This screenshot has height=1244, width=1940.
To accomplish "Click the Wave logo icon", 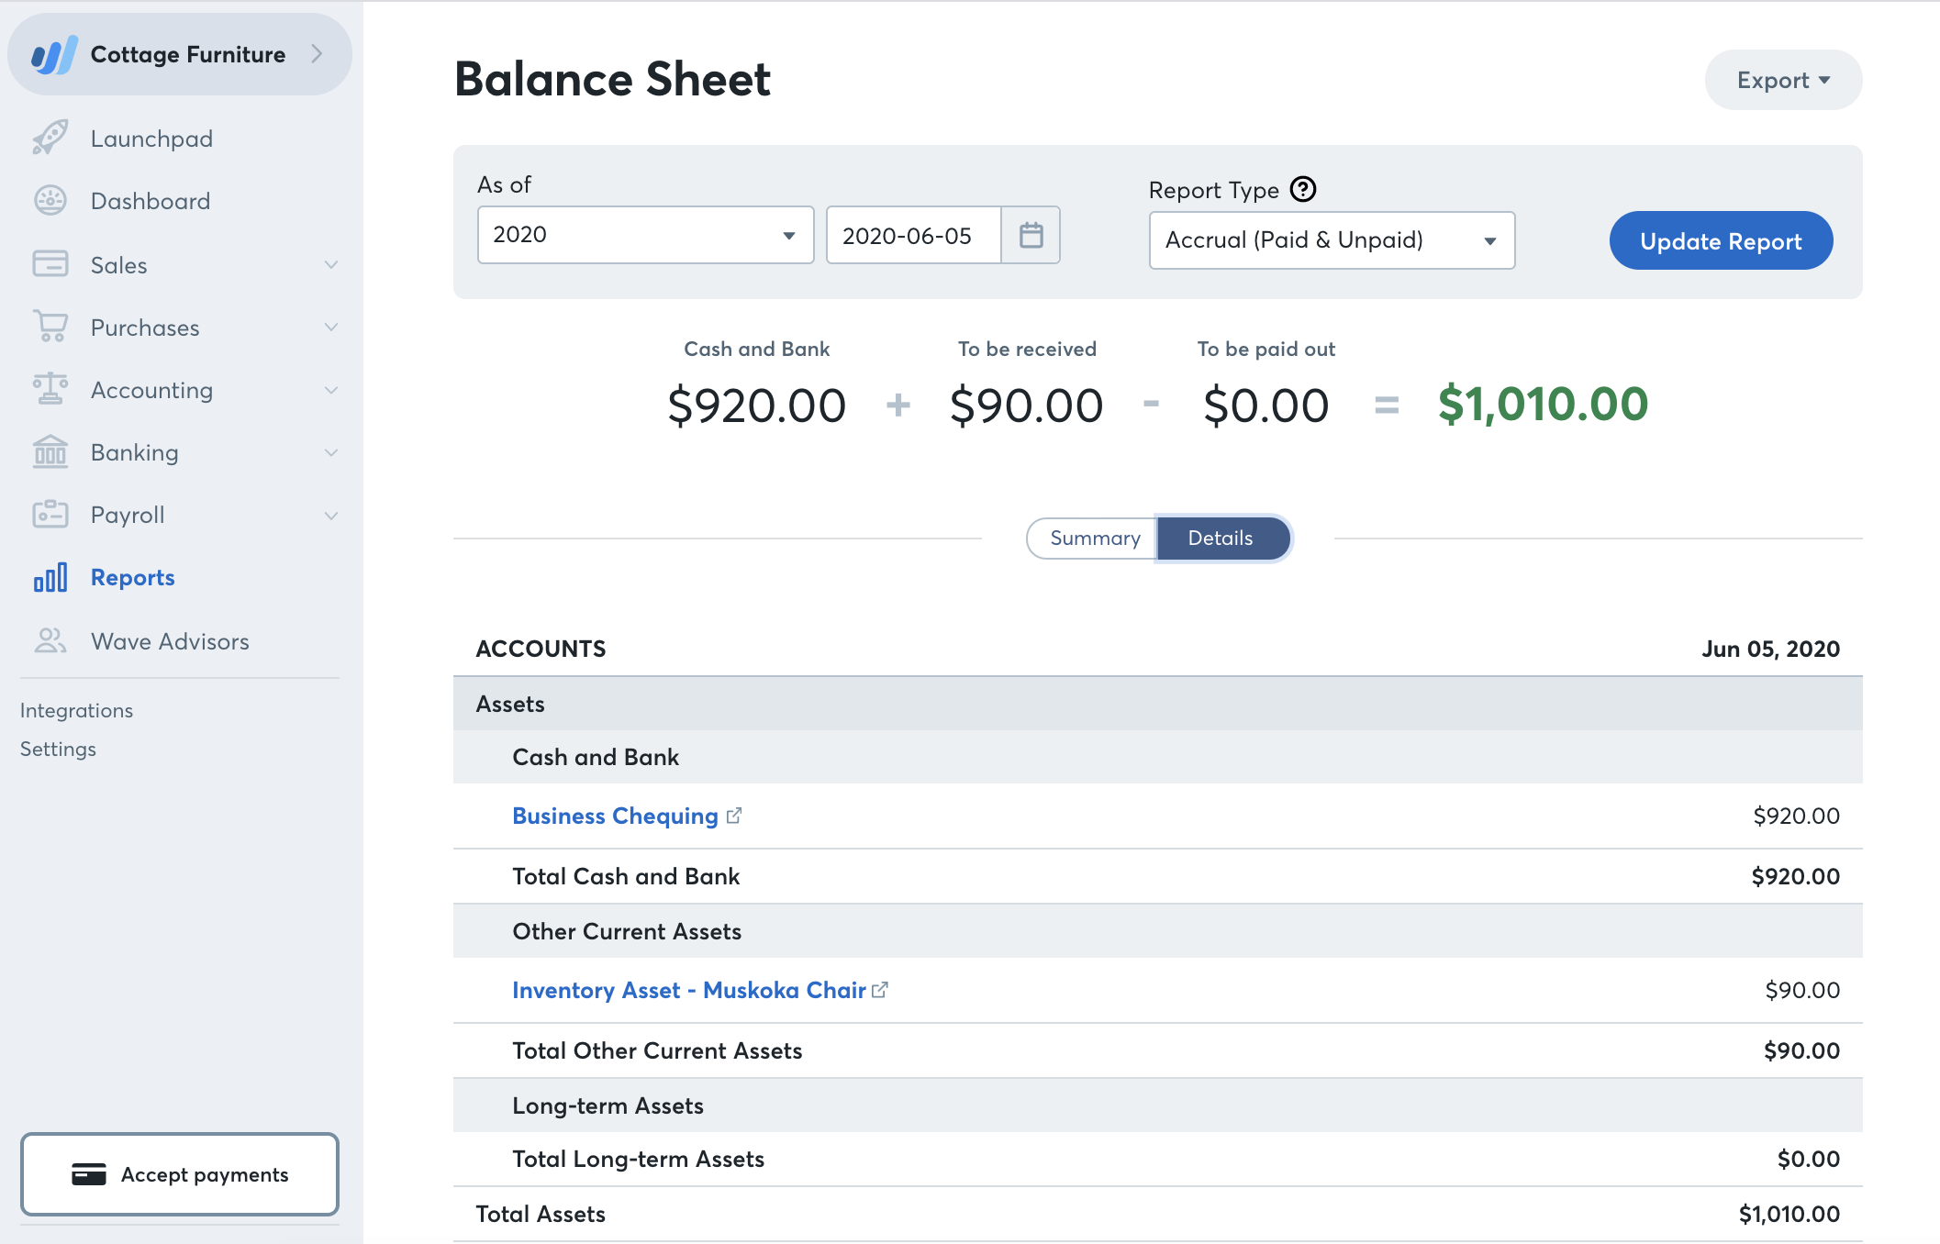I will [53, 55].
